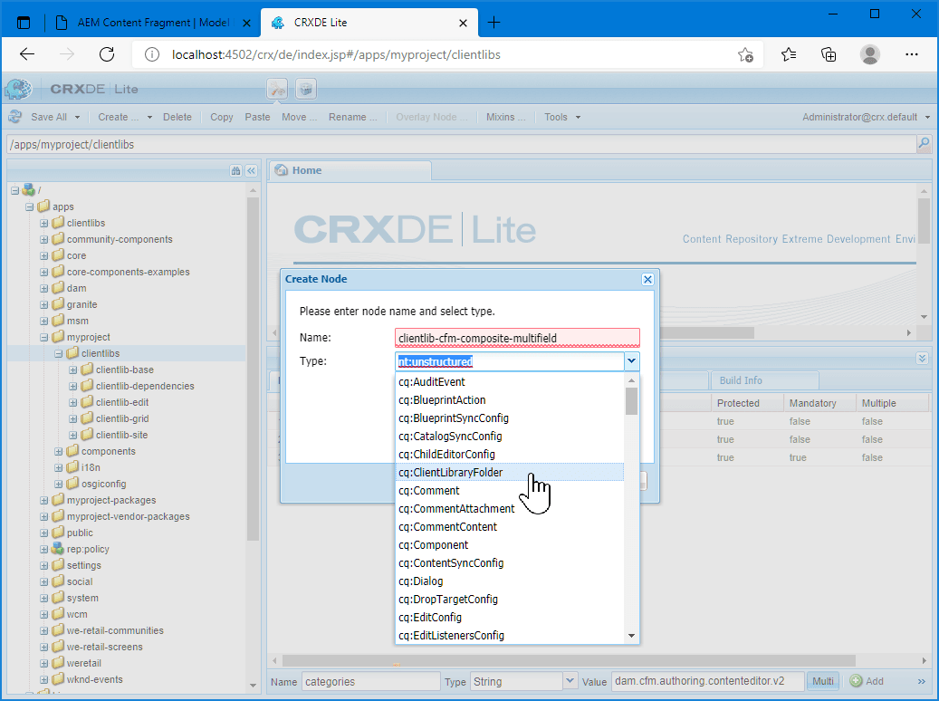Click the binoculars search icon in tree panel
Screen dimensions: 939x701
pos(236,171)
